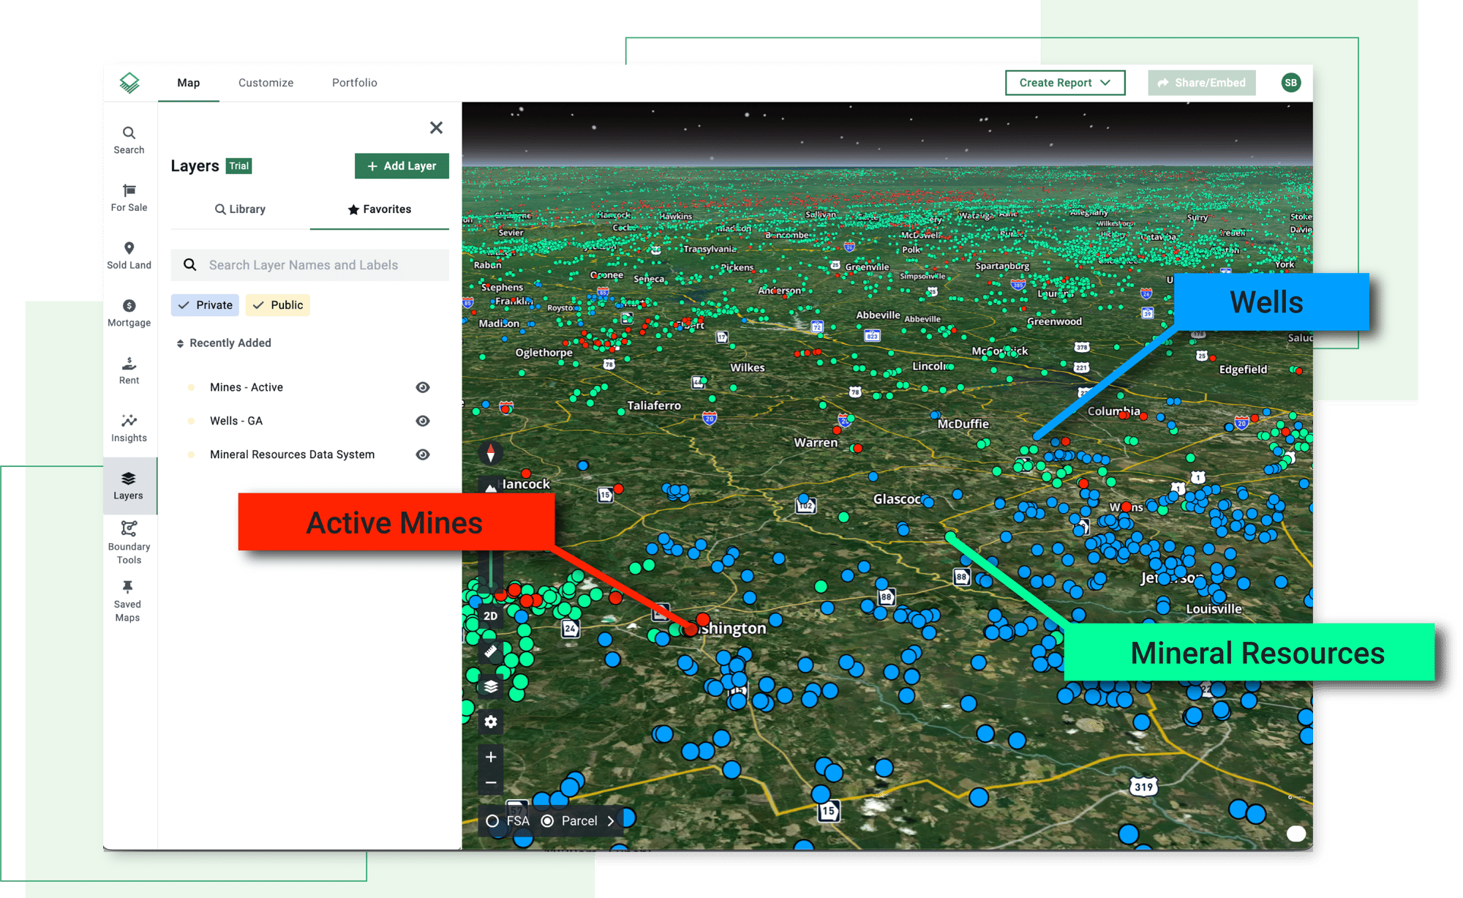Open map settings gear
Image resolution: width=1463 pixels, height=898 pixels.
(491, 722)
